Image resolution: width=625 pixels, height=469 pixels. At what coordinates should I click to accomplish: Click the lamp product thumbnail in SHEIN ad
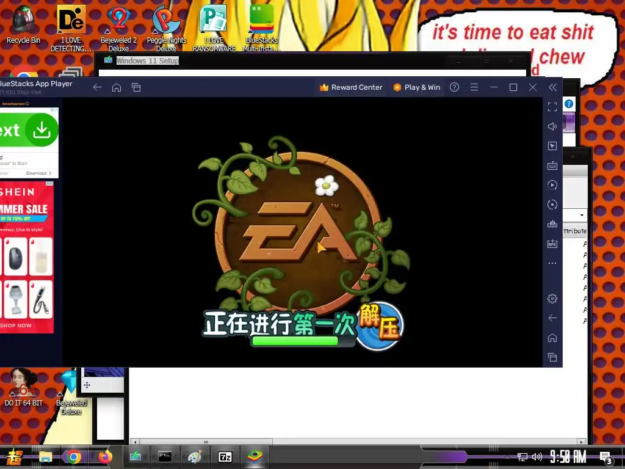(x=15, y=299)
